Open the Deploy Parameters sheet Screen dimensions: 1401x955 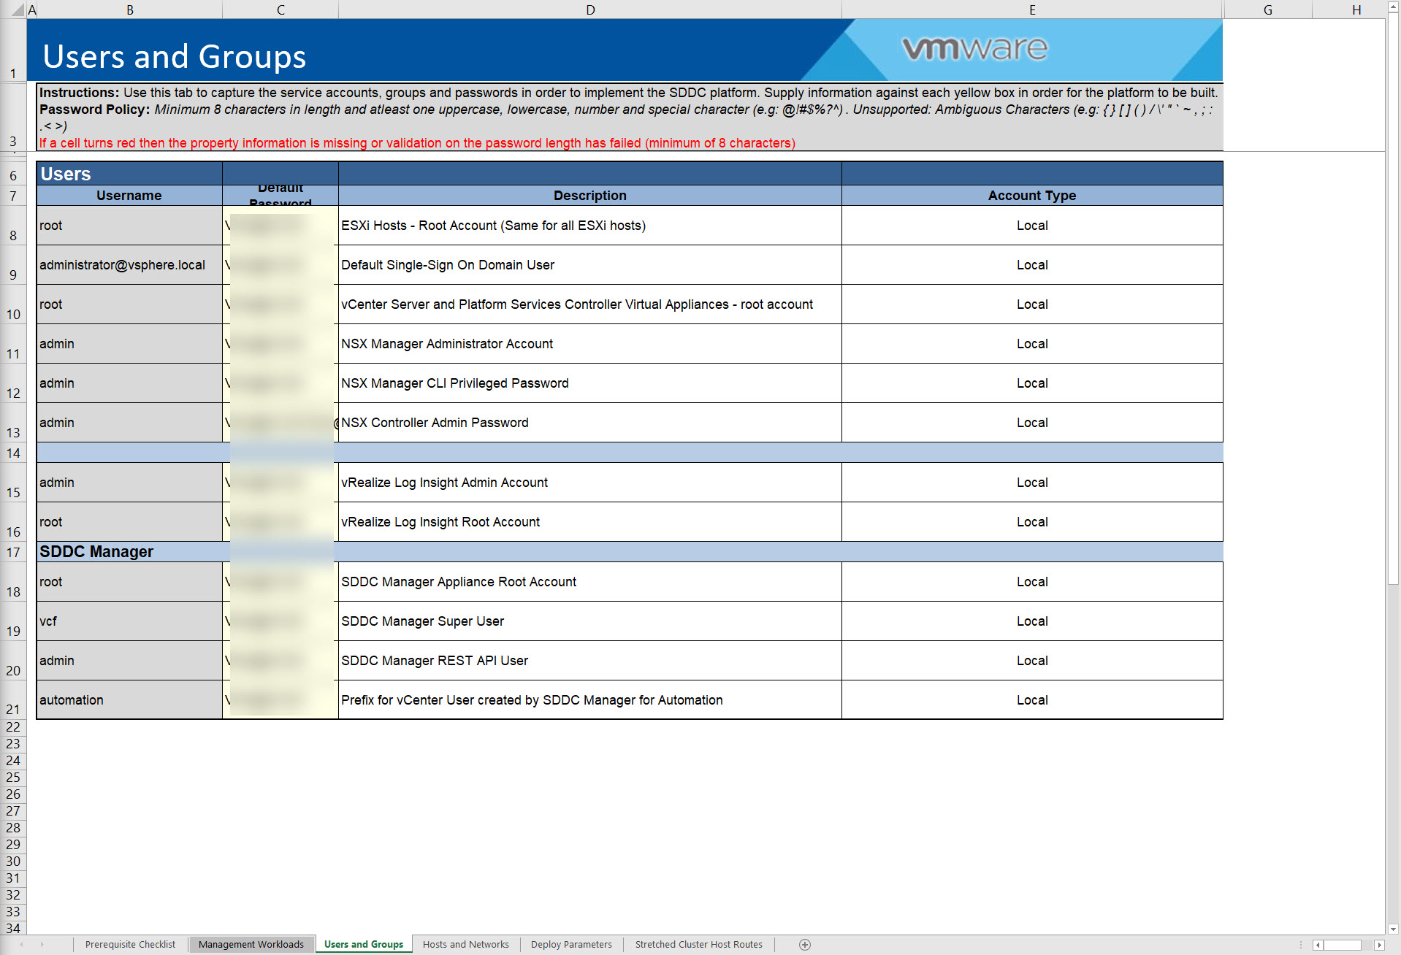point(571,945)
